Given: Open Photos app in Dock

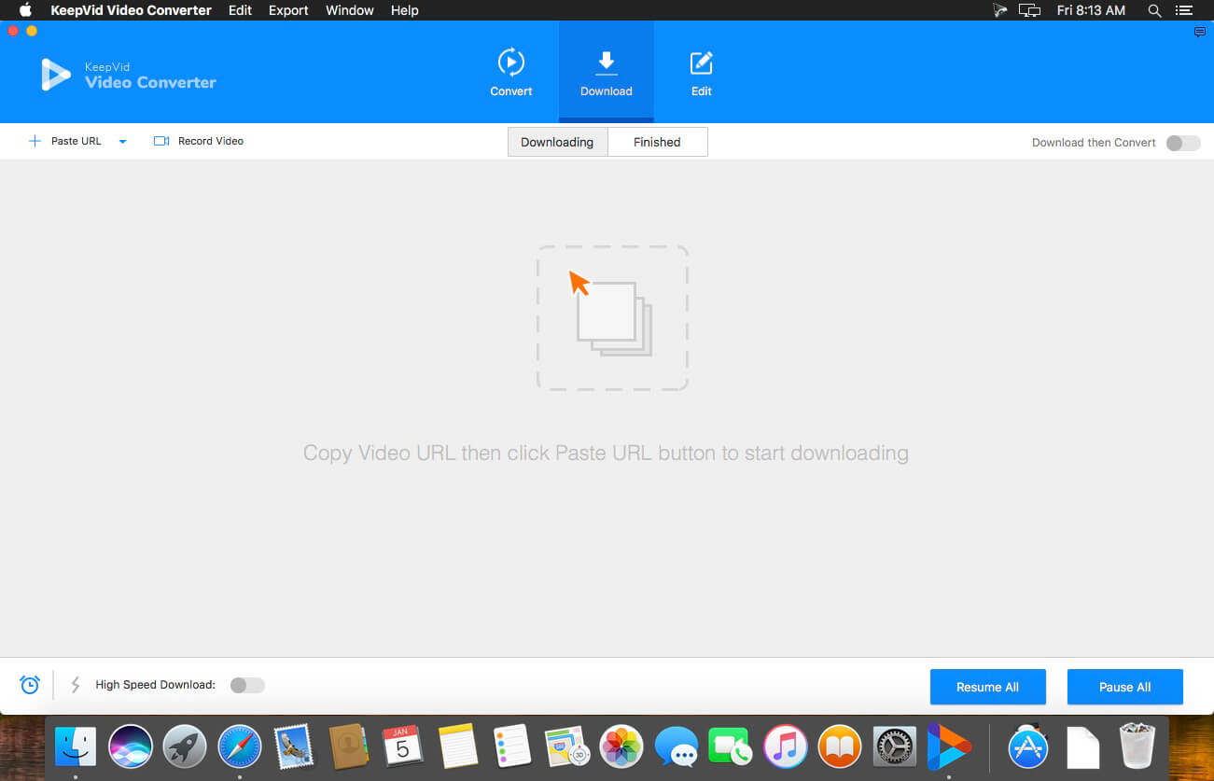Looking at the screenshot, I should tap(621, 746).
